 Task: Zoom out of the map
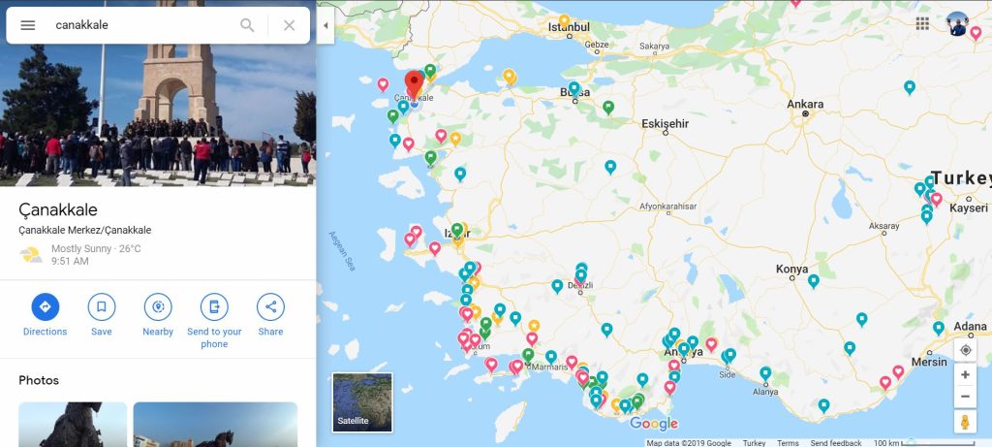point(965,397)
